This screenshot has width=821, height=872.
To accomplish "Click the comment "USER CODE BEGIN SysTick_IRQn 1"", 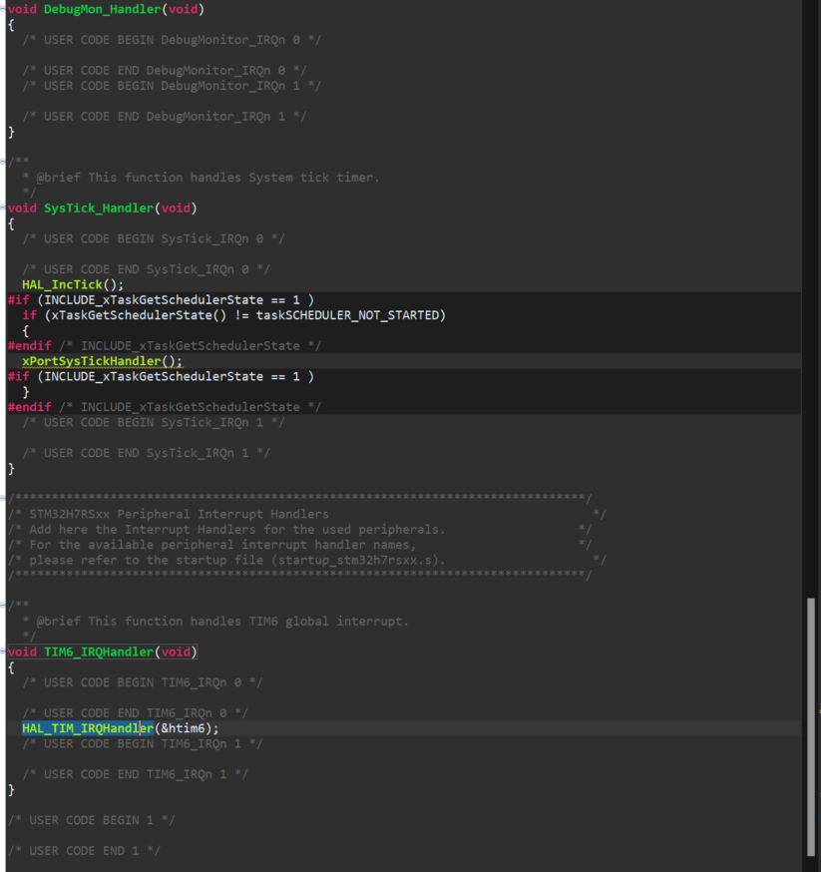I will 153,423.
